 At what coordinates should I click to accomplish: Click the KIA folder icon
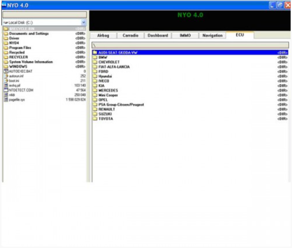[x=95, y=86]
